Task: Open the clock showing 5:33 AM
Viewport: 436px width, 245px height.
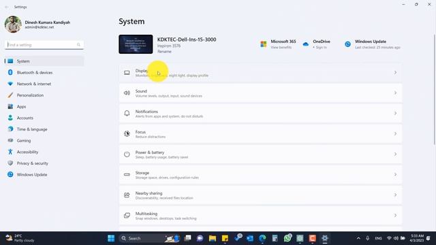Action: click(x=416, y=238)
